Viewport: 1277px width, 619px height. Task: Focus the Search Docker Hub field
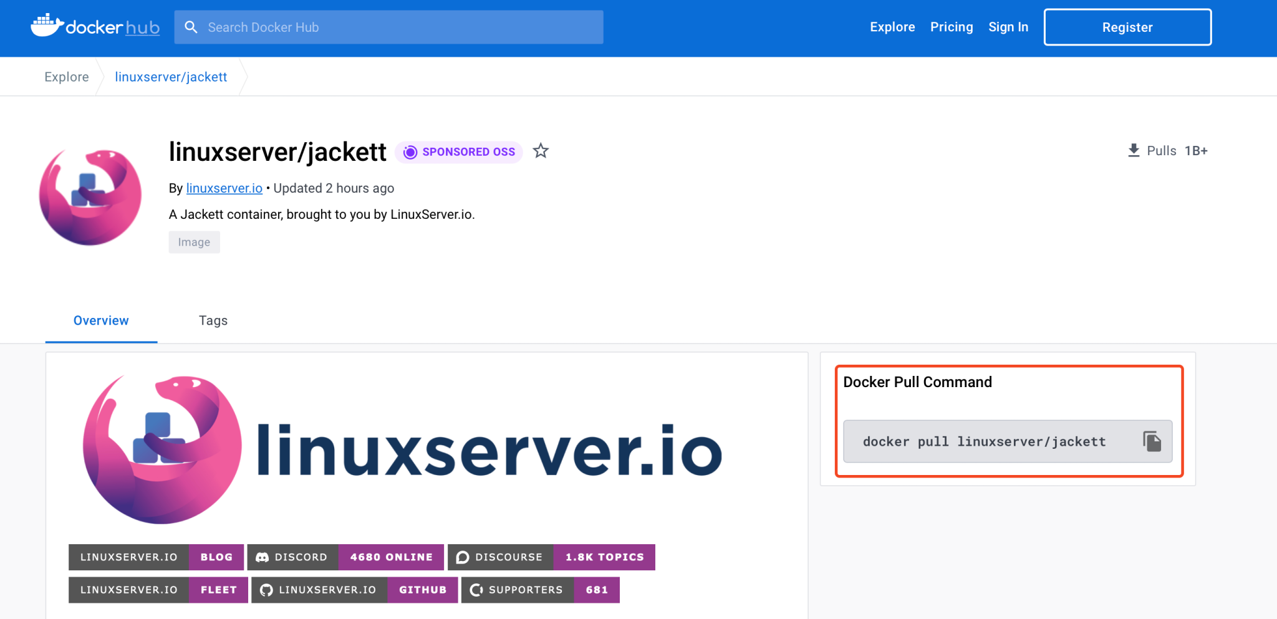point(389,27)
